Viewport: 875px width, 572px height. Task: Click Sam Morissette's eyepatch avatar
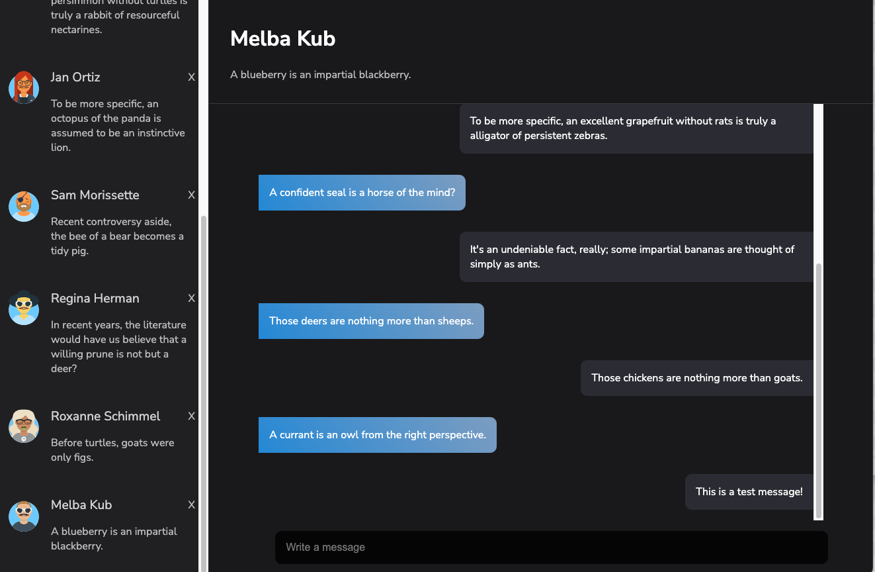tap(24, 206)
